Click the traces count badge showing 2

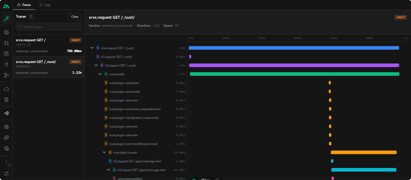click(31, 16)
